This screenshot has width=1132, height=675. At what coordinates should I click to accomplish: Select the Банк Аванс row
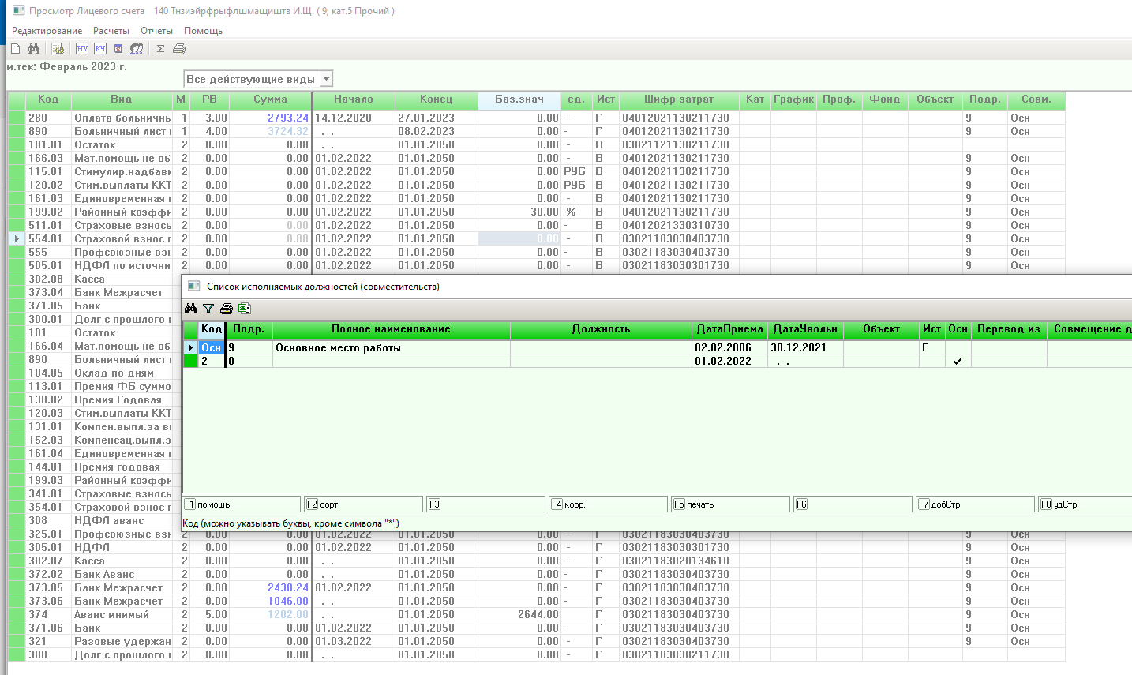click(537, 575)
